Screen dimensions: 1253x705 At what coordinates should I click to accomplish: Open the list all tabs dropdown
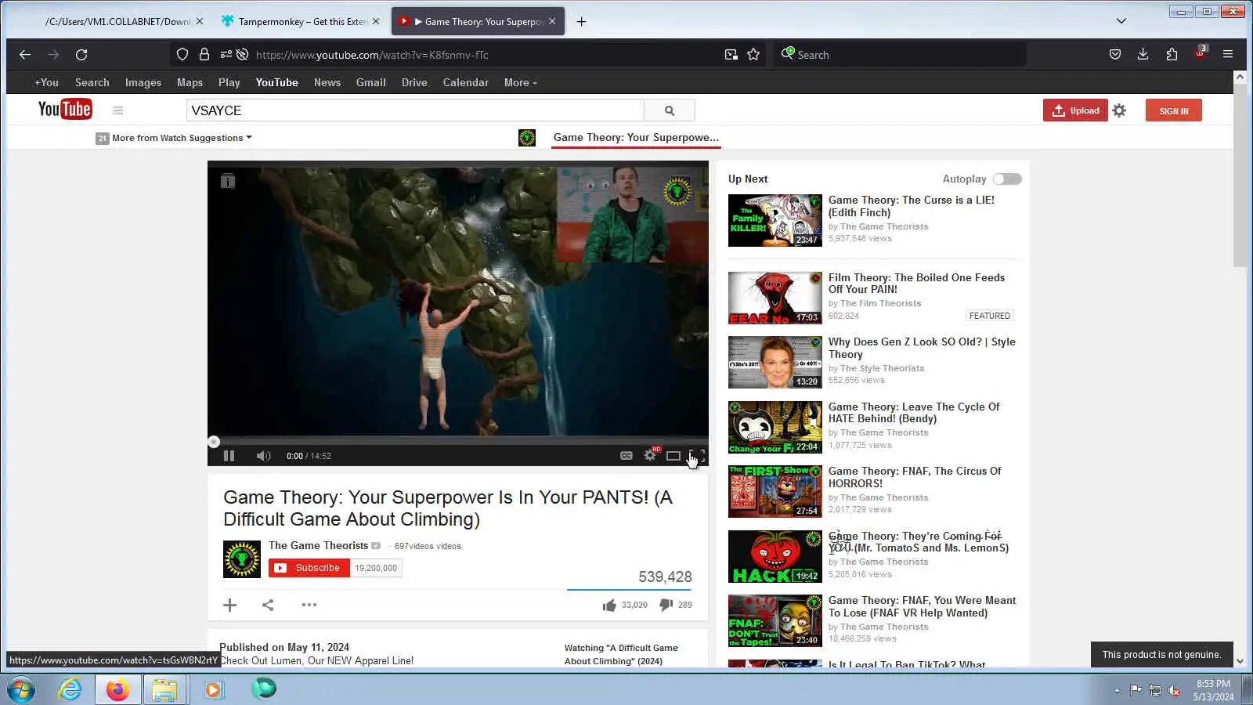1121,21
